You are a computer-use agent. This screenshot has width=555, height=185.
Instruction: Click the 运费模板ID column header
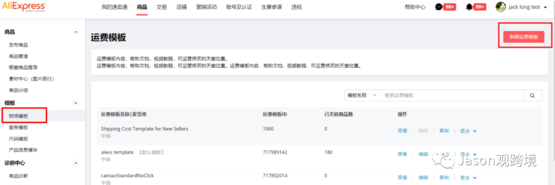[x=274, y=114]
